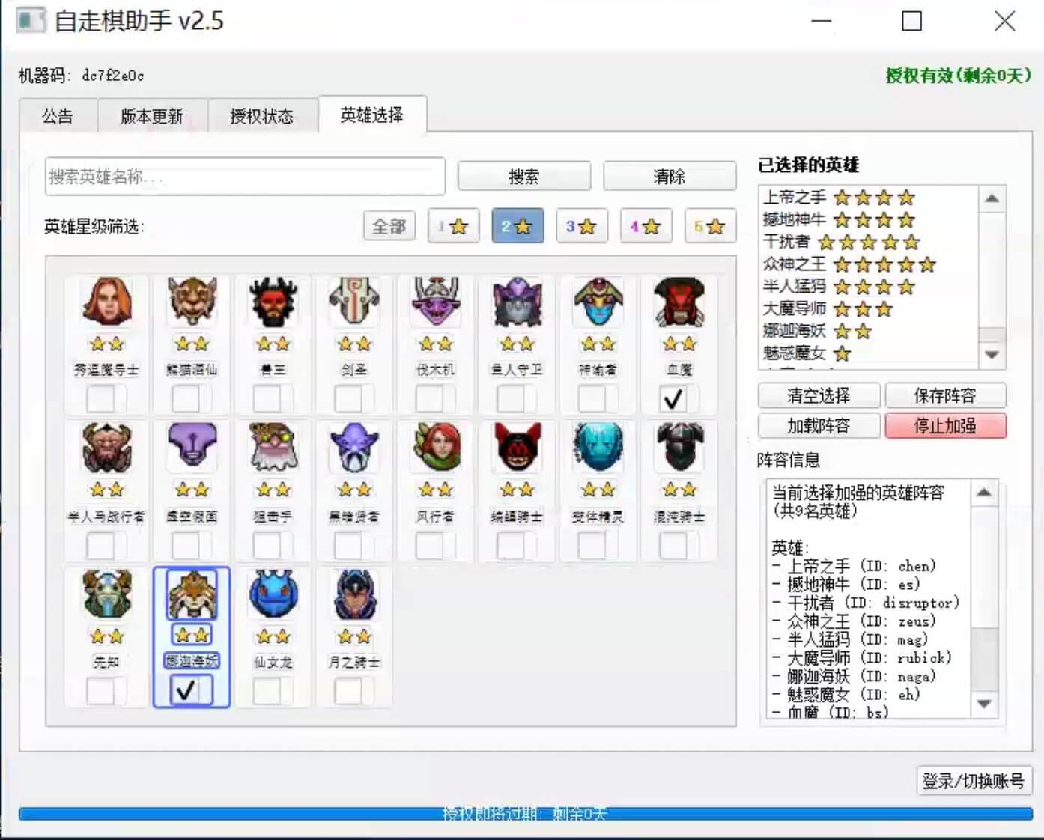The image size is (1044, 840).
Task: Click the 黑暗贤者 hero portrait
Action: (x=354, y=448)
